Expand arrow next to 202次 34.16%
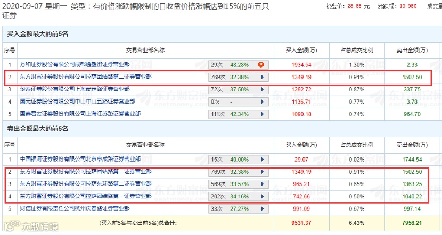 [x=263, y=196]
